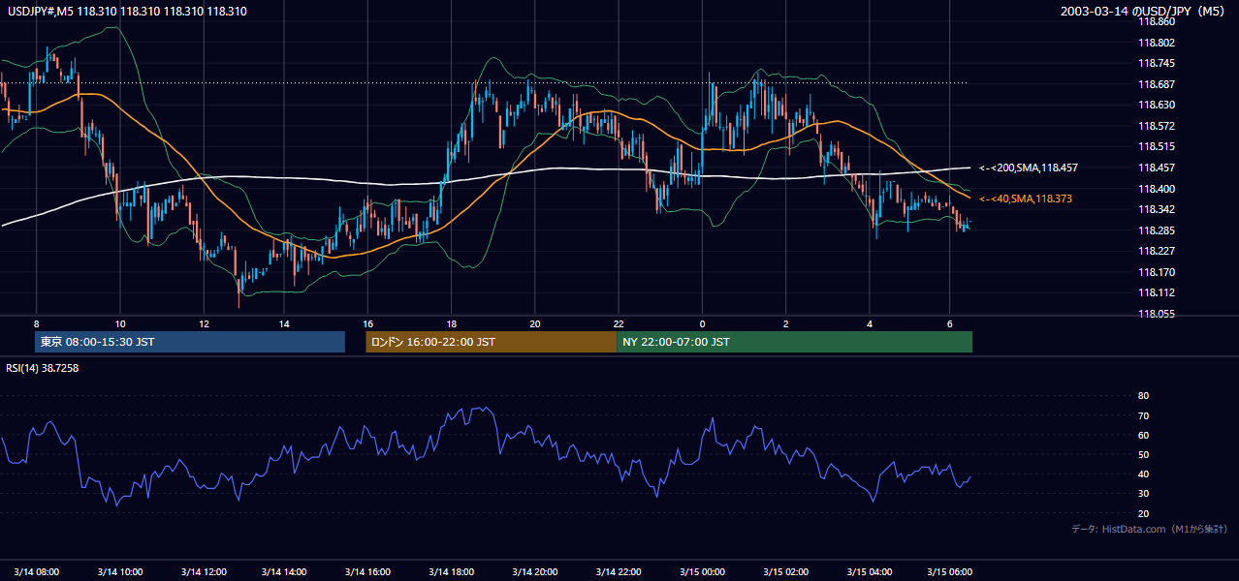Click the bottom time label 3/14 20:00
Viewport: 1239px width, 581px height.
pos(535,571)
